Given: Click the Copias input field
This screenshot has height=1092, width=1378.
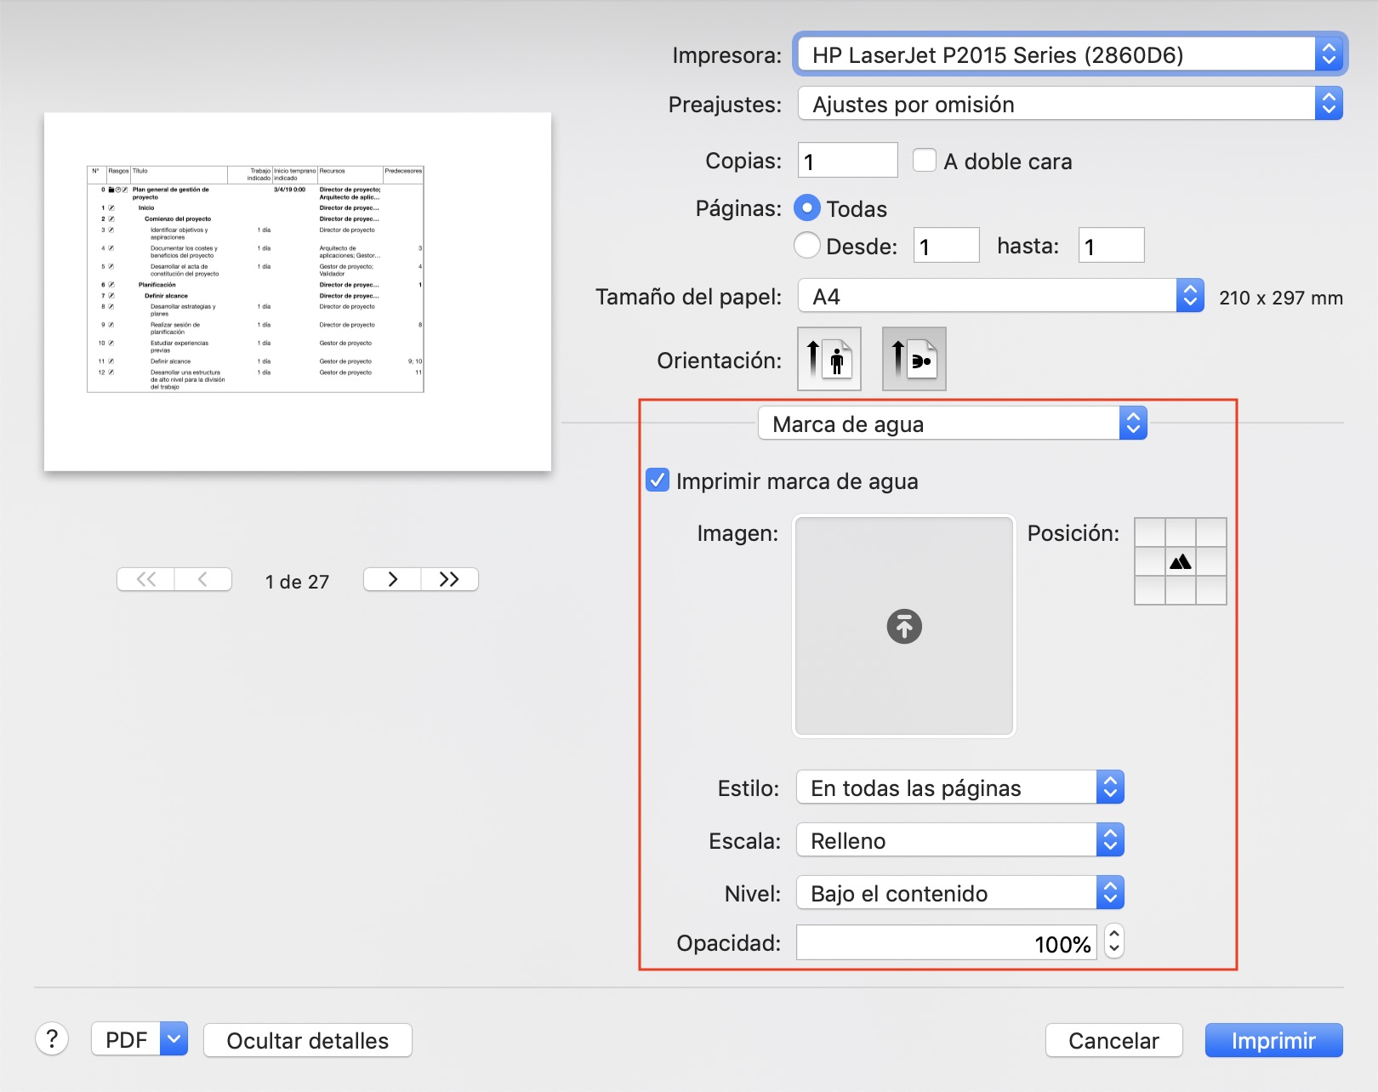Looking at the screenshot, I should [x=847, y=161].
